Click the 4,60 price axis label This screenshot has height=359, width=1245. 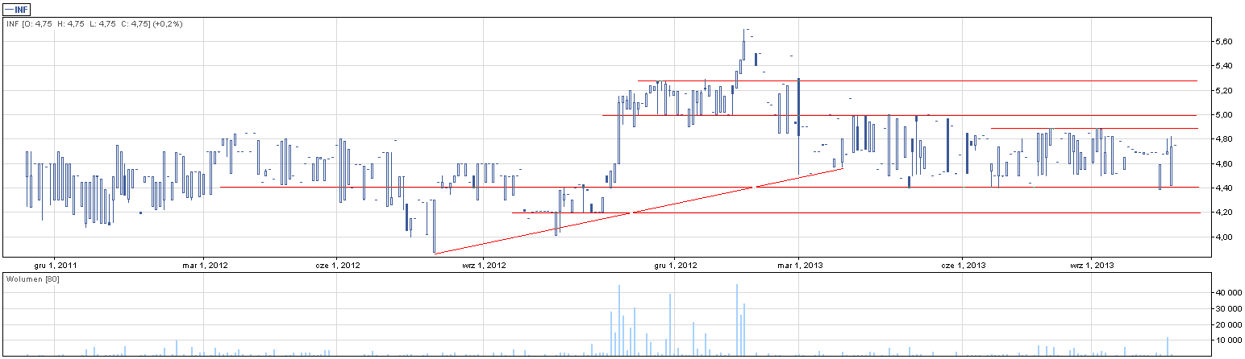[1223, 164]
